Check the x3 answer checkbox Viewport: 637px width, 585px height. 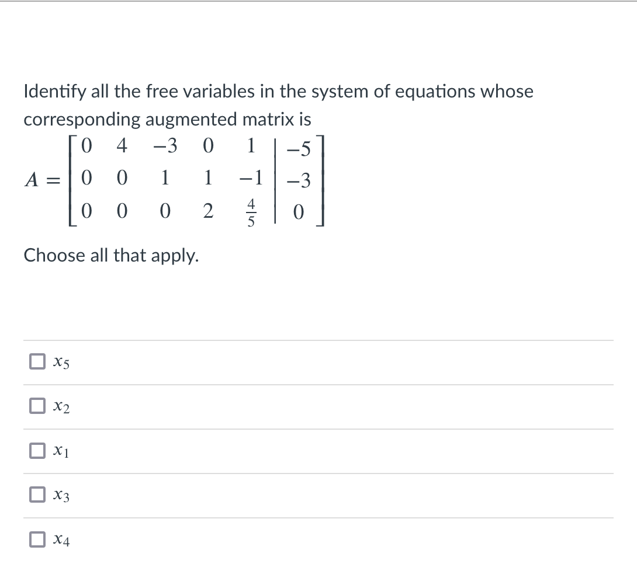[x=37, y=495]
